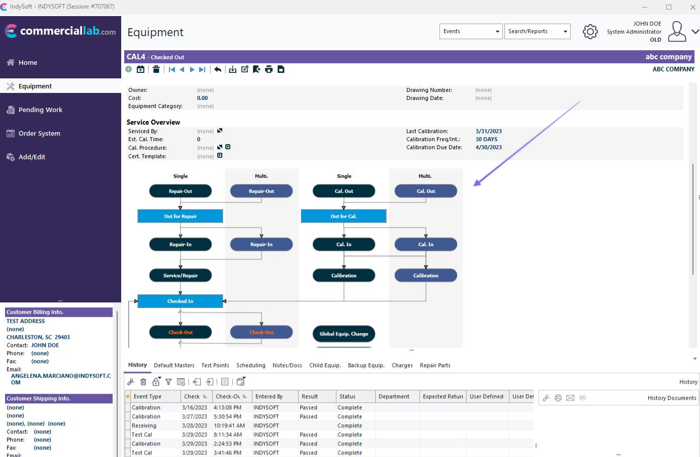Click the undo arrow in the equipment toolbar
This screenshot has width=700, height=457.
pos(218,69)
